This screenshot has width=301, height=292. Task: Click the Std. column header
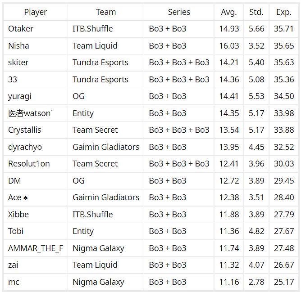(x=256, y=12)
